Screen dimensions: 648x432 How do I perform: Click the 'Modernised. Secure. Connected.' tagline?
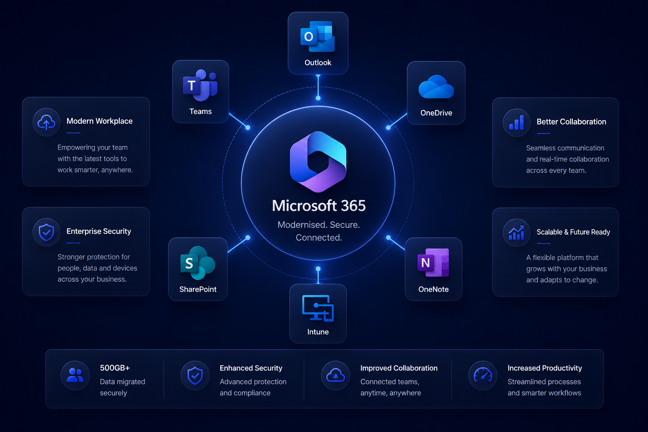coord(319,231)
